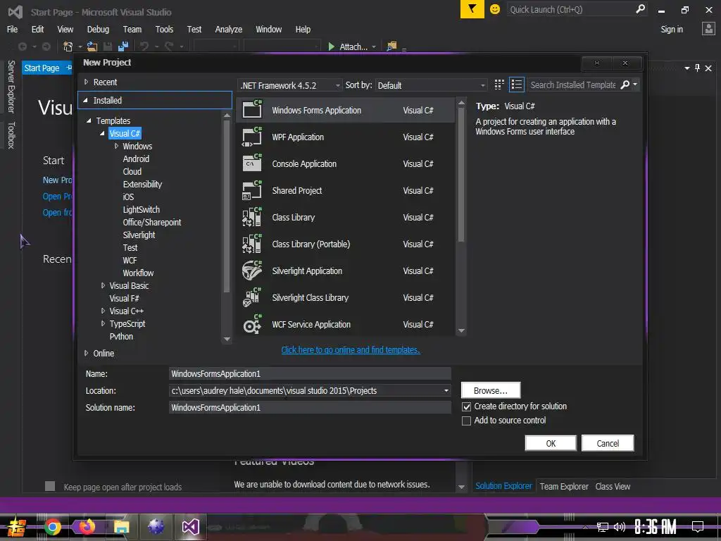Select the Windows Forms Application template icon
The width and height of the screenshot is (721, 541).
pyautogui.click(x=252, y=109)
